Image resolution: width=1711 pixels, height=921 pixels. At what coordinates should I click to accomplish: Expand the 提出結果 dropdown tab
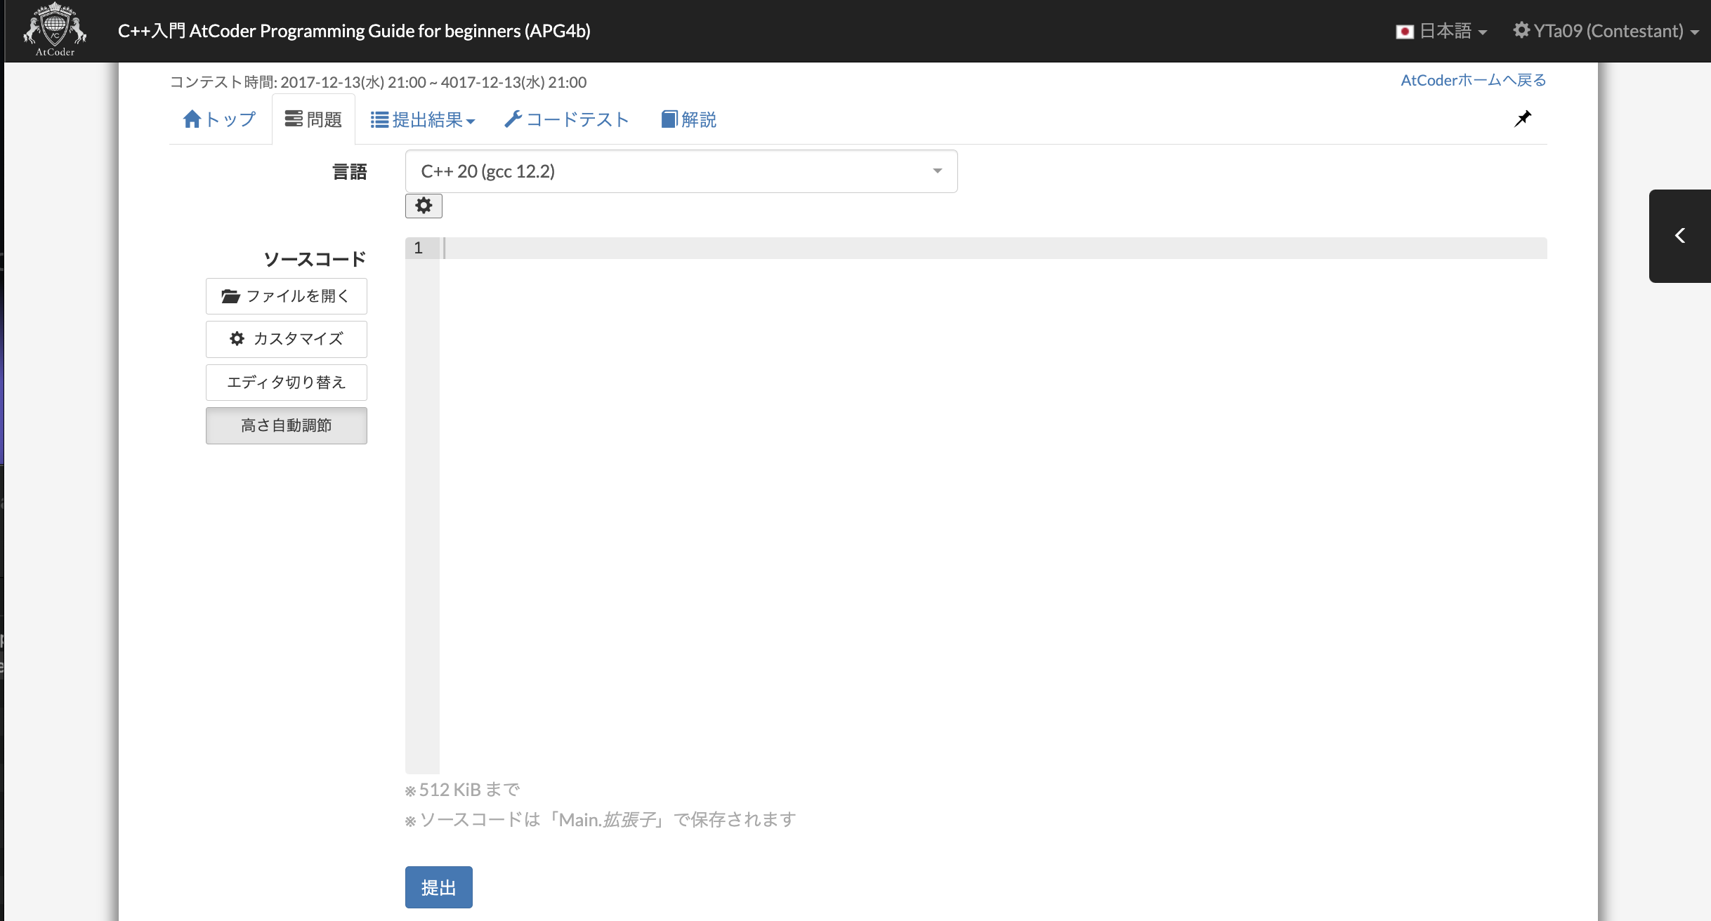pyautogui.click(x=423, y=120)
